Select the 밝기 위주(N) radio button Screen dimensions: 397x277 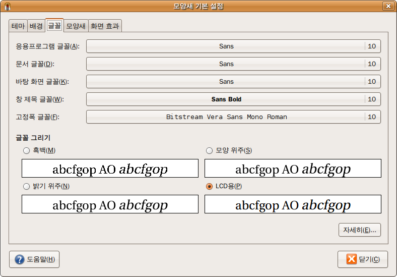pos(26,187)
